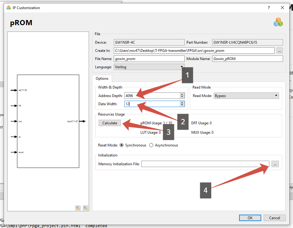Click the File Name input field
The image size is (293, 228).
point(149,59)
